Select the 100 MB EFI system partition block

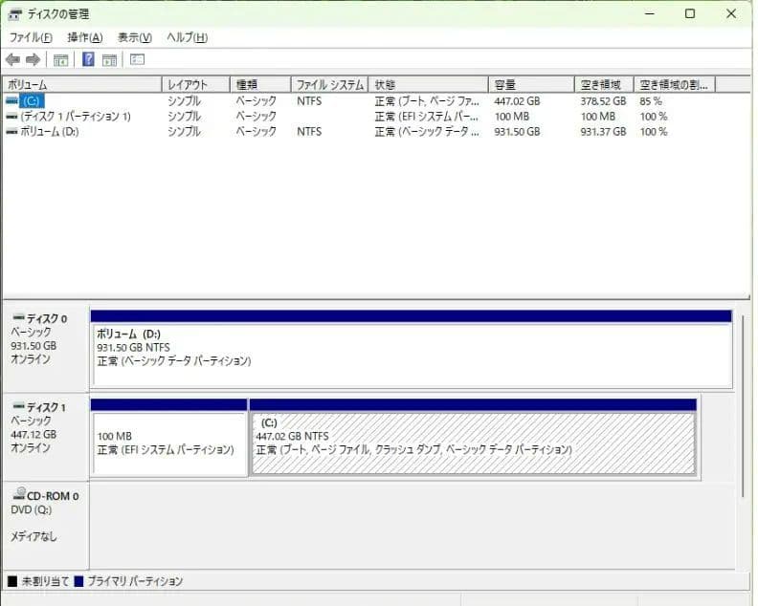click(x=168, y=438)
